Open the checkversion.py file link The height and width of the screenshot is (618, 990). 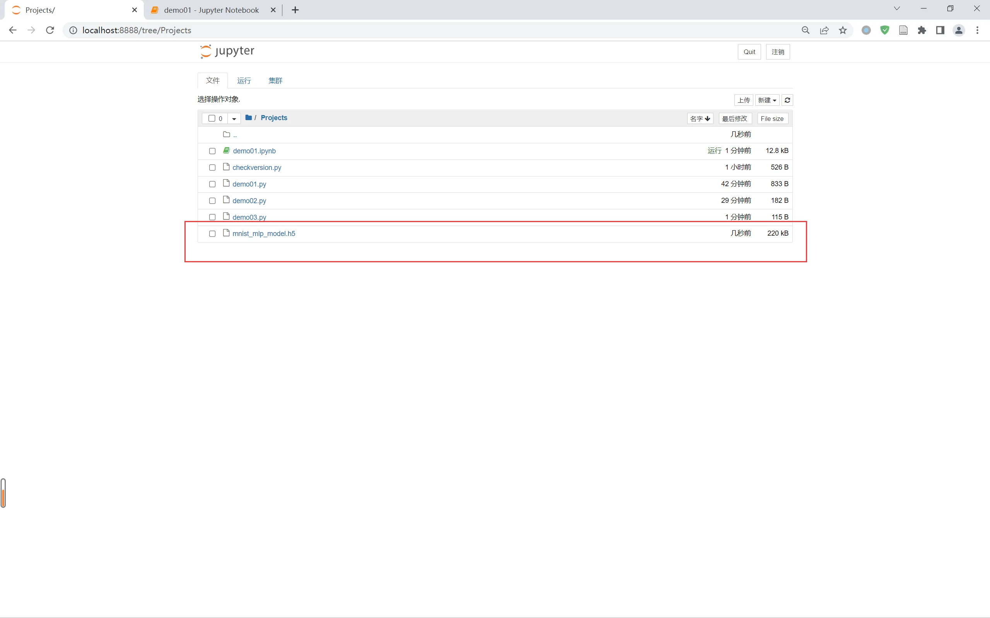point(256,168)
